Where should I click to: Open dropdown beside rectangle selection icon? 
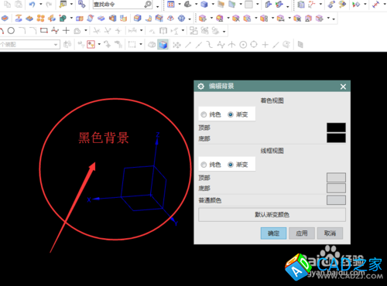click(x=141, y=44)
